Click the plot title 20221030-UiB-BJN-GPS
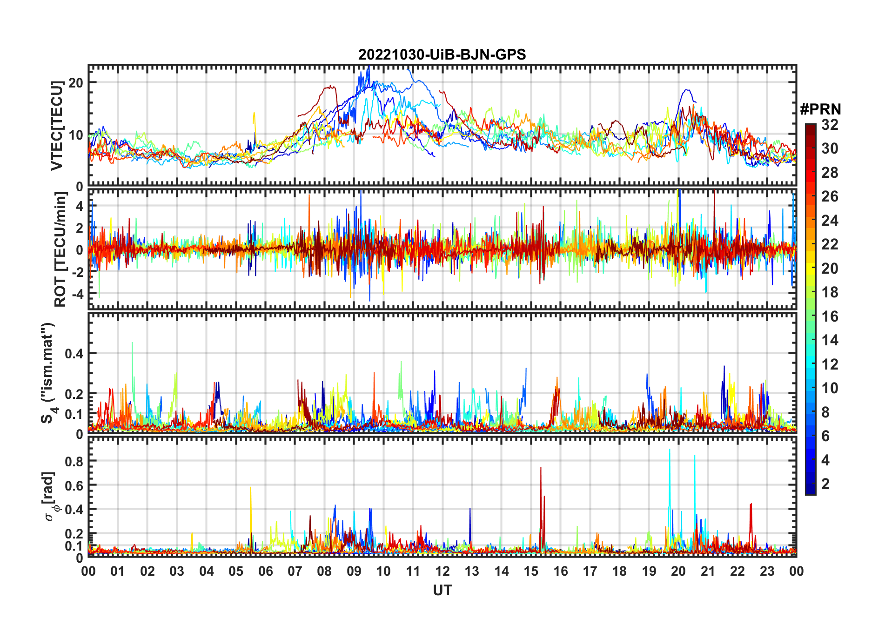The width and height of the screenshot is (885, 619). 442,55
